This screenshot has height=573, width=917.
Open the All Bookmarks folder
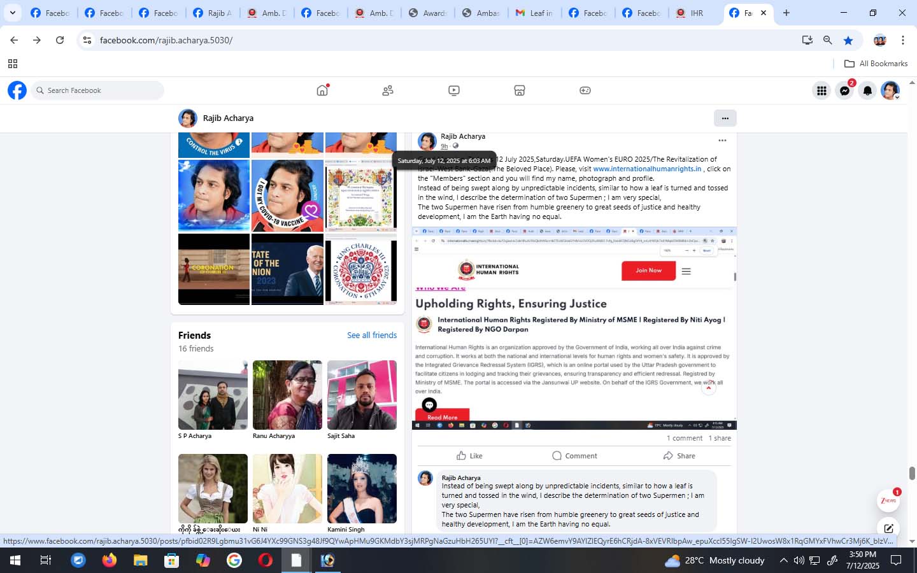point(876,64)
